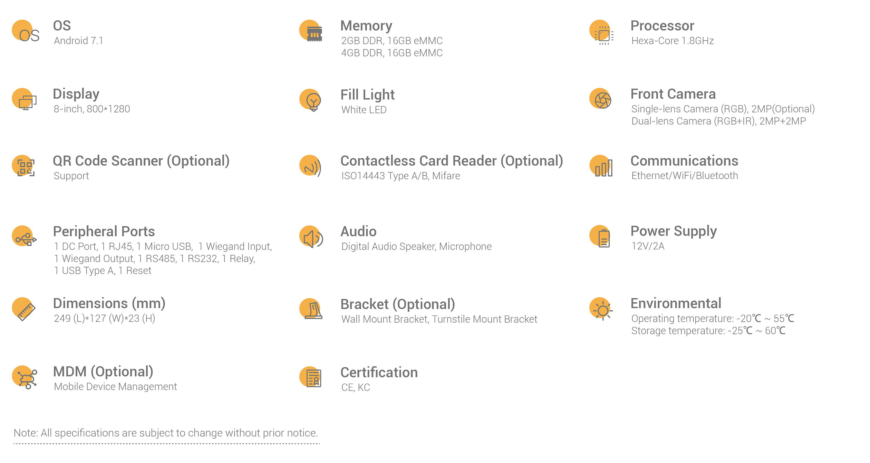Click the Front Camera aperture icon
Image resolution: width=870 pixels, height=463 pixels.
[x=600, y=99]
